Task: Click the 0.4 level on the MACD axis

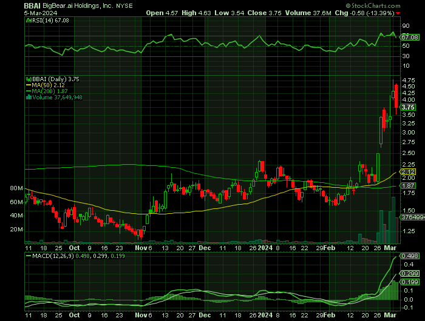Action: (408, 265)
